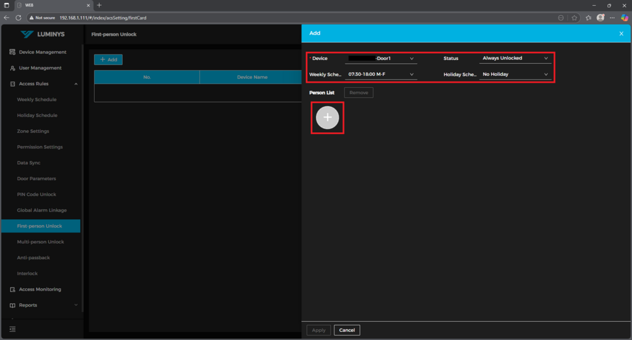Go to Multi-person Unlock page

(x=40, y=242)
